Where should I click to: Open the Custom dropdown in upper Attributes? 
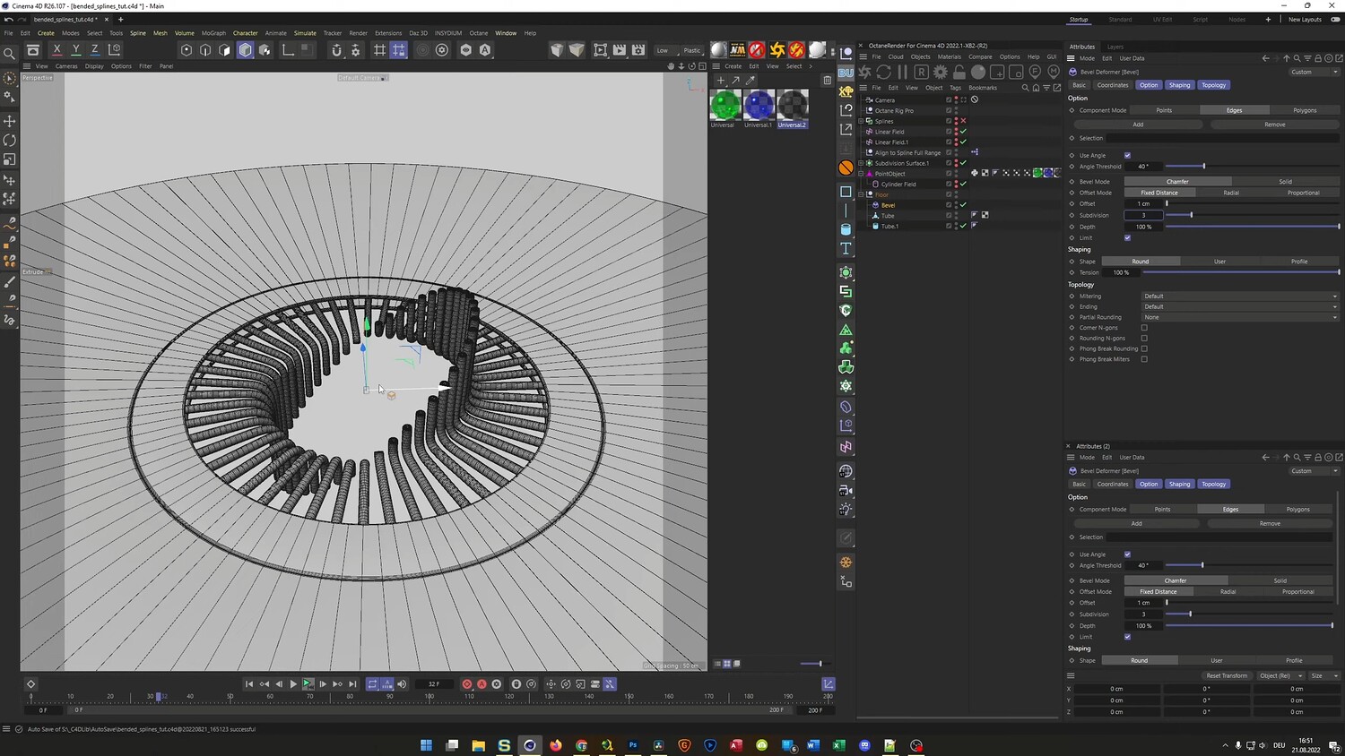click(1313, 72)
